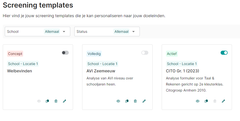Click the Concept status badge
The image size is (240, 121).
click(x=15, y=54)
